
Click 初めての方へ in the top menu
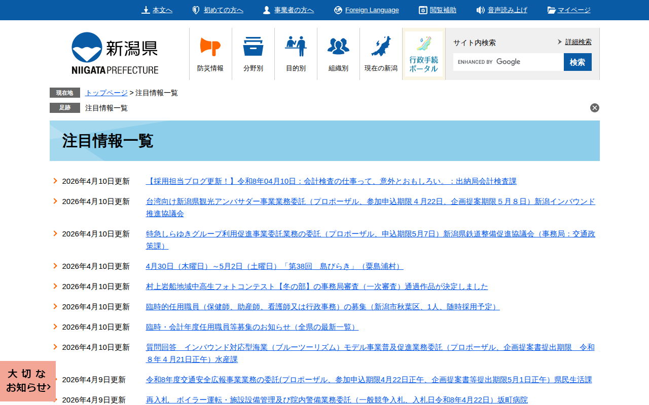coord(218,10)
